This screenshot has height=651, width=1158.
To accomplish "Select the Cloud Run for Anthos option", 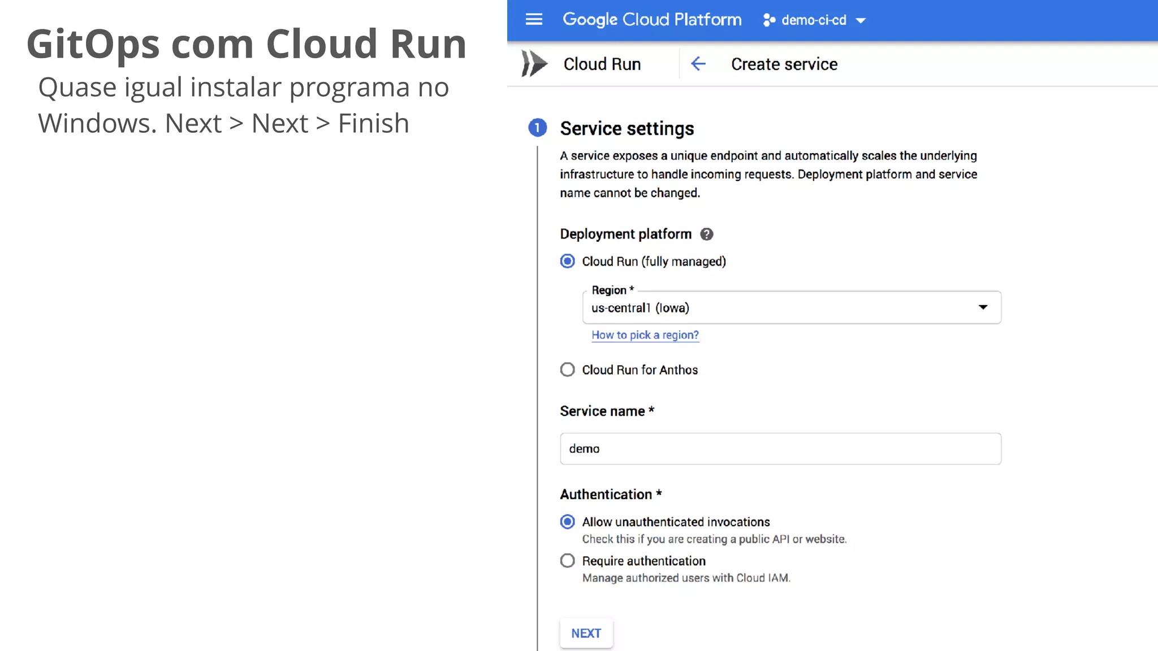I will click(x=567, y=370).
